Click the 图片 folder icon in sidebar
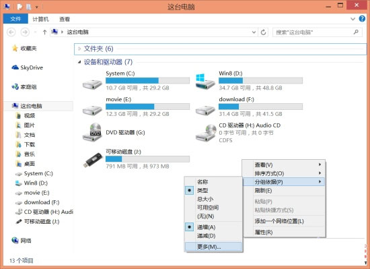 [18, 125]
